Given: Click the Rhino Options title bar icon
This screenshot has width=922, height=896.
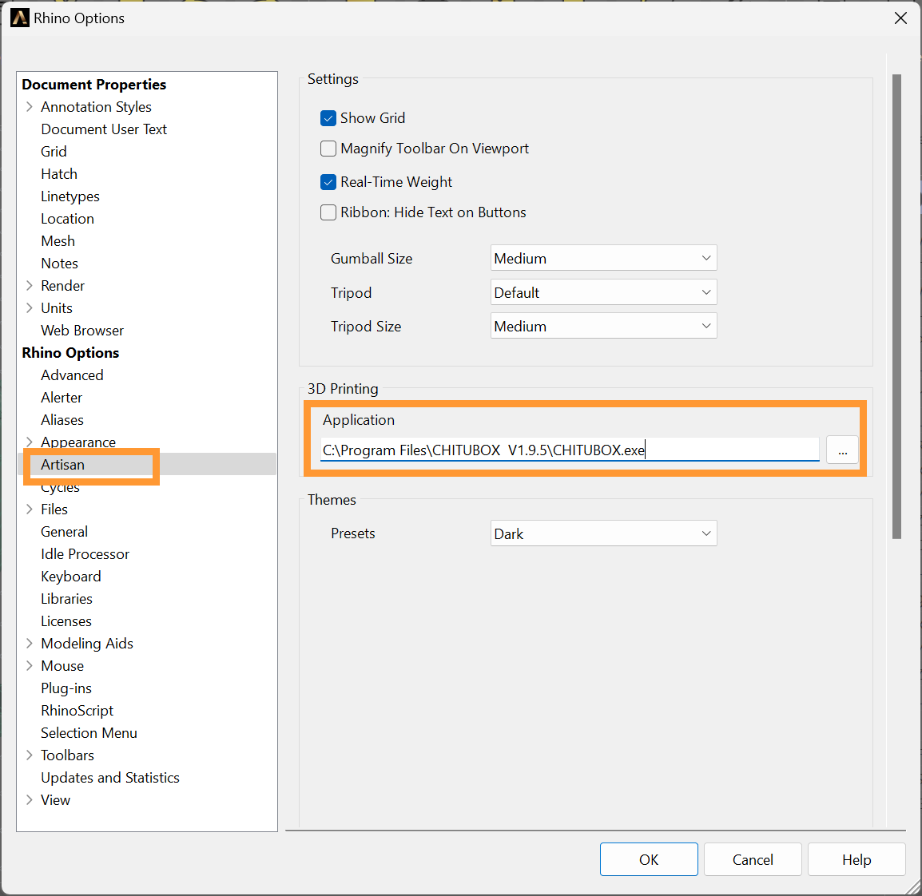Looking at the screenshot, I should (x=19, y=18).
